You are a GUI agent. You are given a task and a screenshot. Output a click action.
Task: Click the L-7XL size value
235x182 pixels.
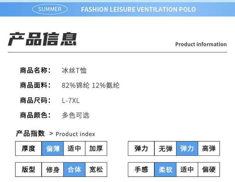(x=71, y=100)
